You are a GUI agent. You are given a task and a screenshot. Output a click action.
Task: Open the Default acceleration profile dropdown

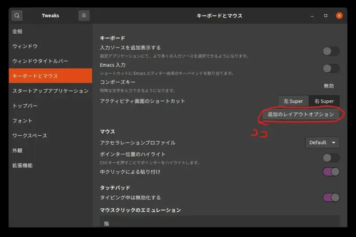click(x=322, y=142)
